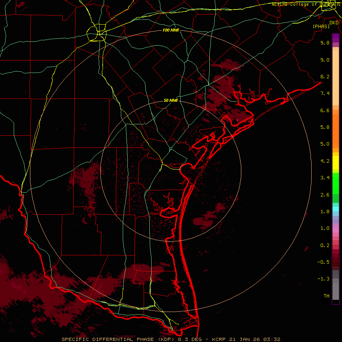Click the "2.6" scale value
Image resolution: width=342 pixels, height=342 pixels.
[325, 195]
